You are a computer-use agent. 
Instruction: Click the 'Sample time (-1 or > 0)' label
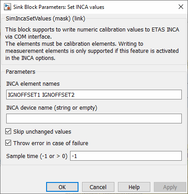pyautogui.click(x=37, y=156)
